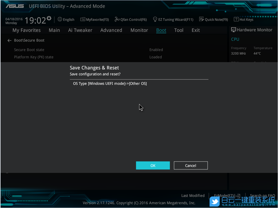
Task: Click the settings gear icon beside clock
Action: 49,18
